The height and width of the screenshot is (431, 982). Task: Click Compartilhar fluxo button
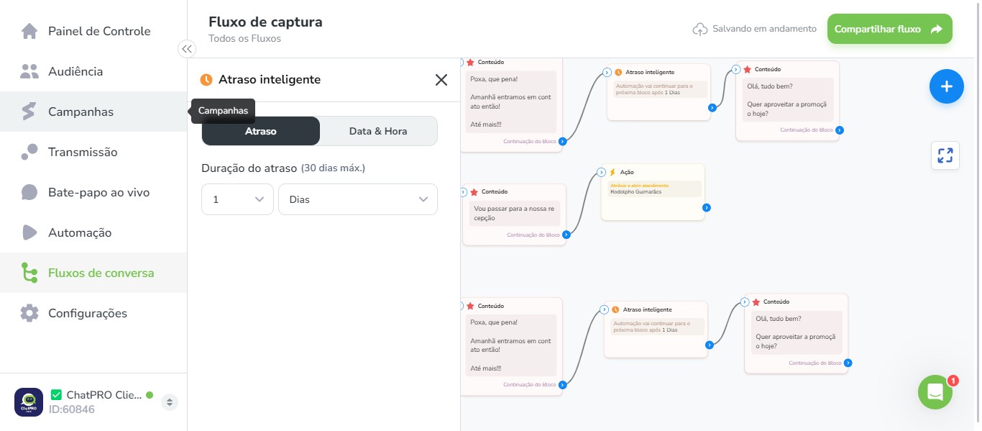coord(890,30)
